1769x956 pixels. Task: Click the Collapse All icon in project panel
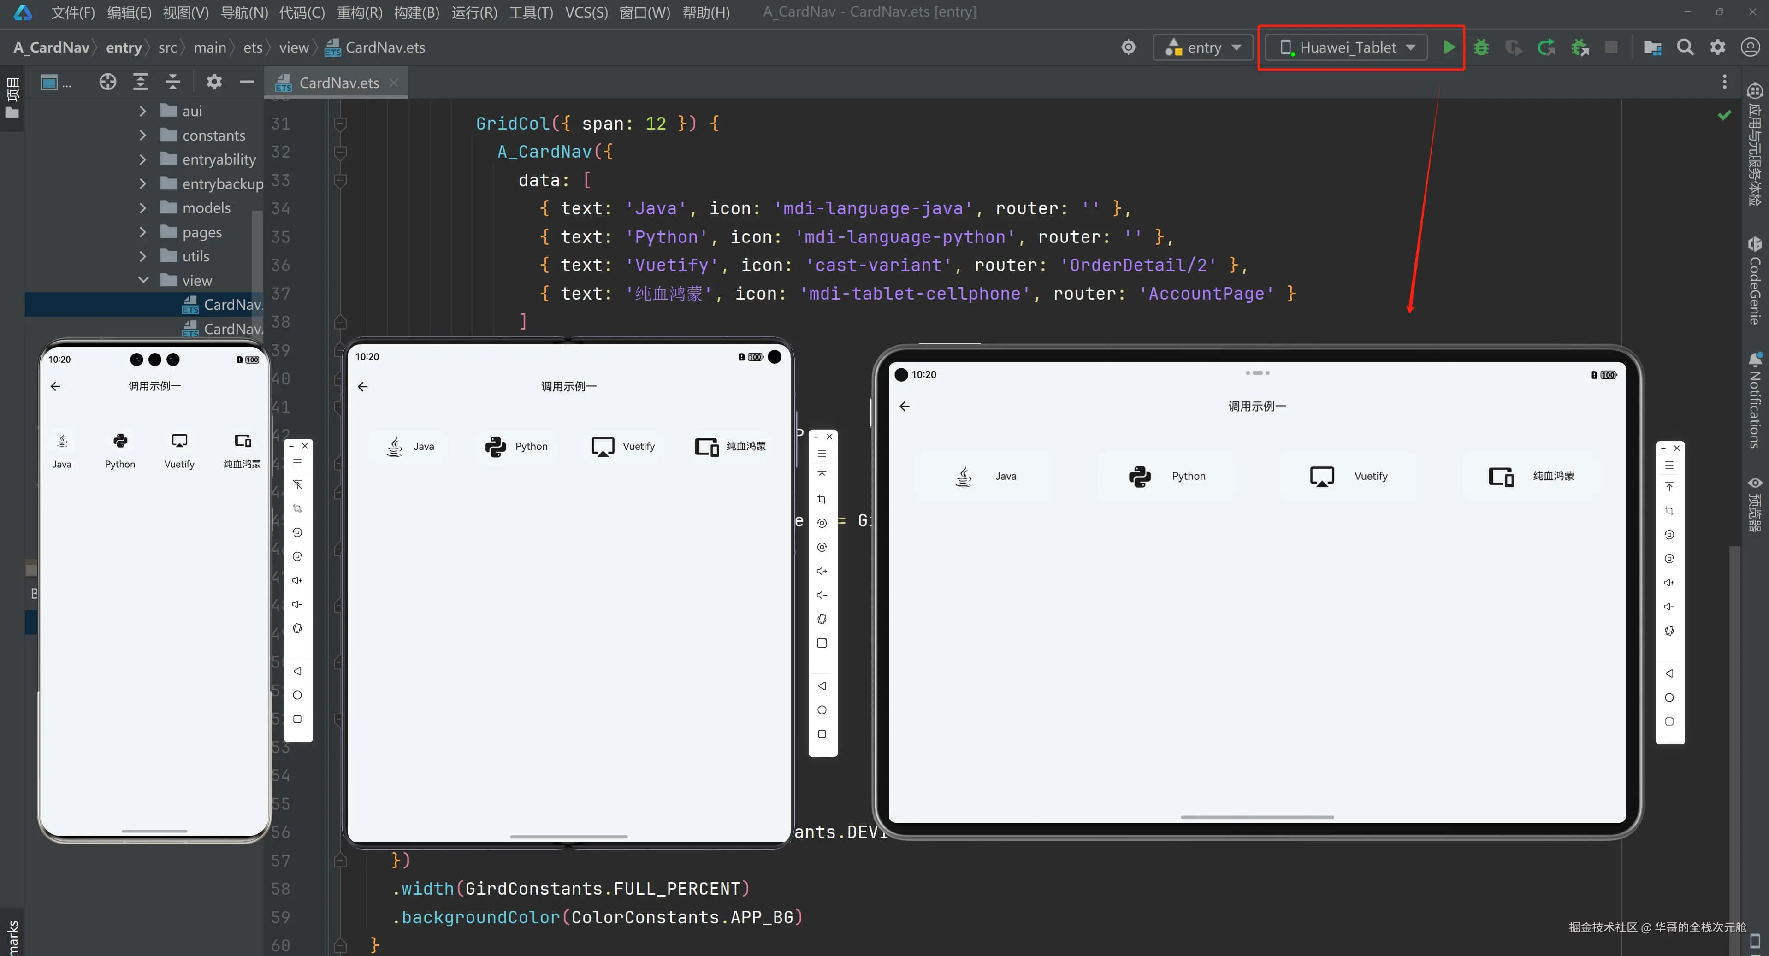172,83
